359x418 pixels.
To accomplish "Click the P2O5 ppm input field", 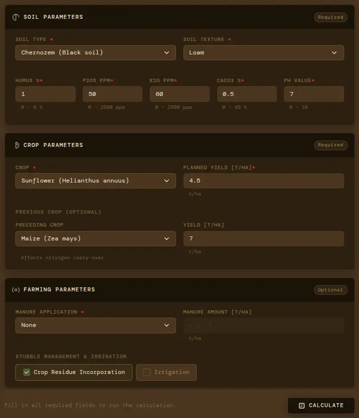I will 112,94.
